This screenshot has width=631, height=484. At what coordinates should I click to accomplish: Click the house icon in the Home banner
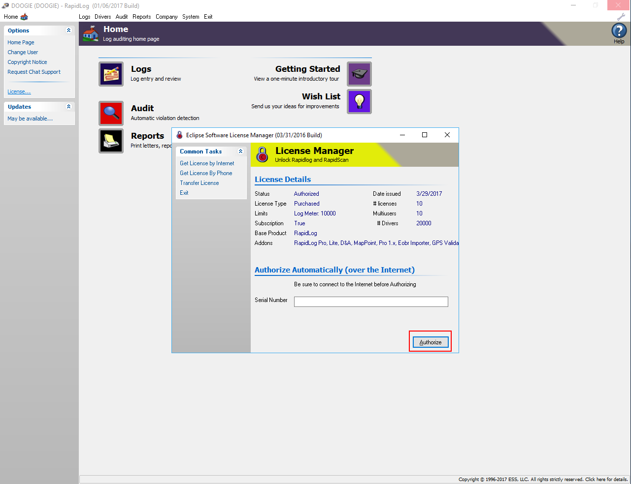click(91, 33)
